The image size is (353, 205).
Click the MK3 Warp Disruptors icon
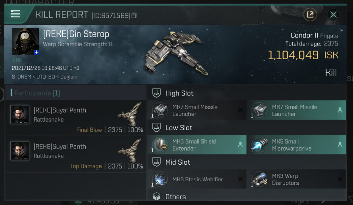point(260,179)
